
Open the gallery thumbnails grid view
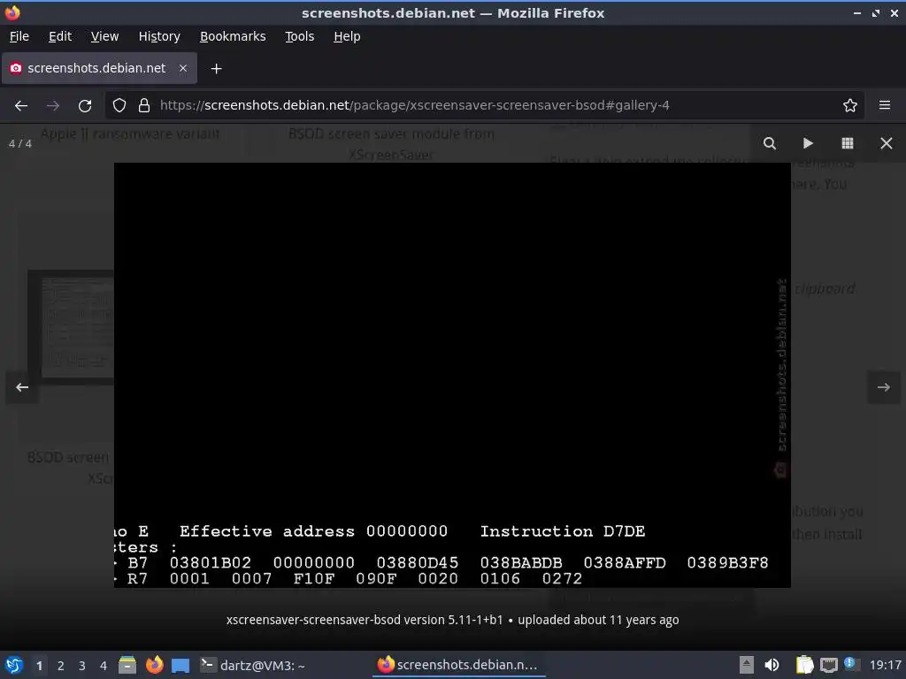[847, 143]
